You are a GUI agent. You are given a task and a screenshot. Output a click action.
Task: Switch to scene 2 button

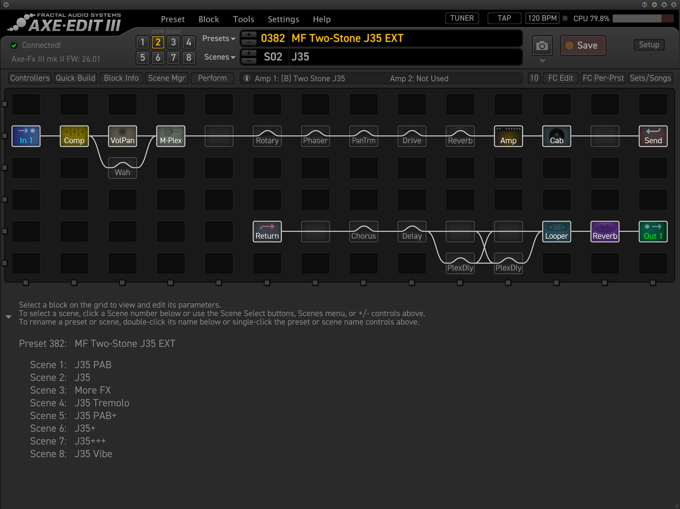(158, 42)
